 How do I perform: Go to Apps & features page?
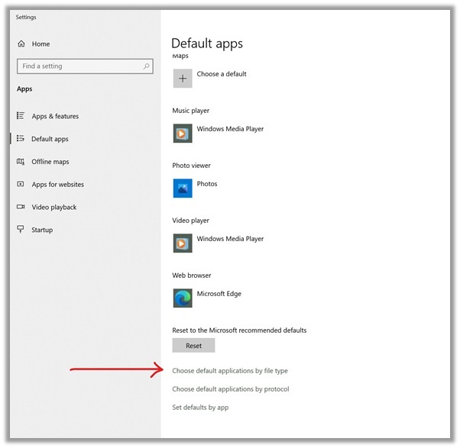pos(55,116)
